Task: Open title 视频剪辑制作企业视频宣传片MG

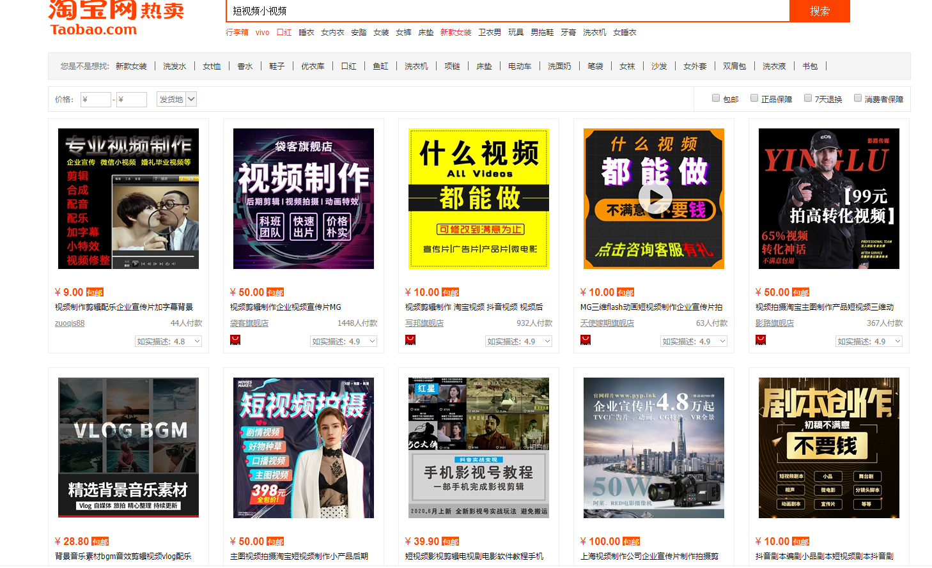Action: (x=286, y=307)
